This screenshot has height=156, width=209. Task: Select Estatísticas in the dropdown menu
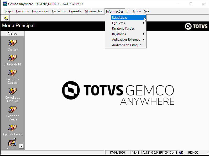tap(128, 18)
